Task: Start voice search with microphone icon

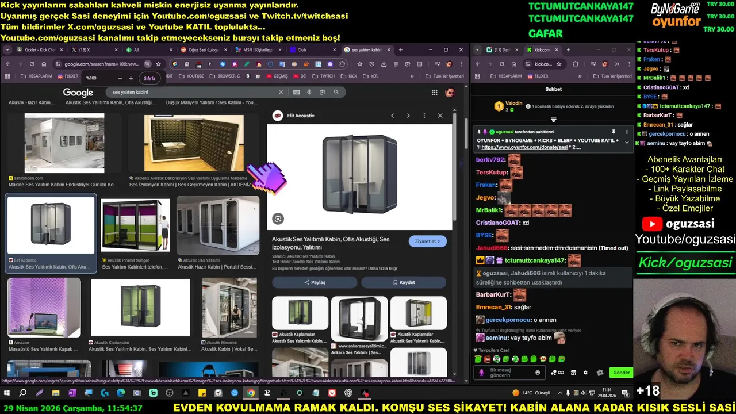Action: pos(309,92)
